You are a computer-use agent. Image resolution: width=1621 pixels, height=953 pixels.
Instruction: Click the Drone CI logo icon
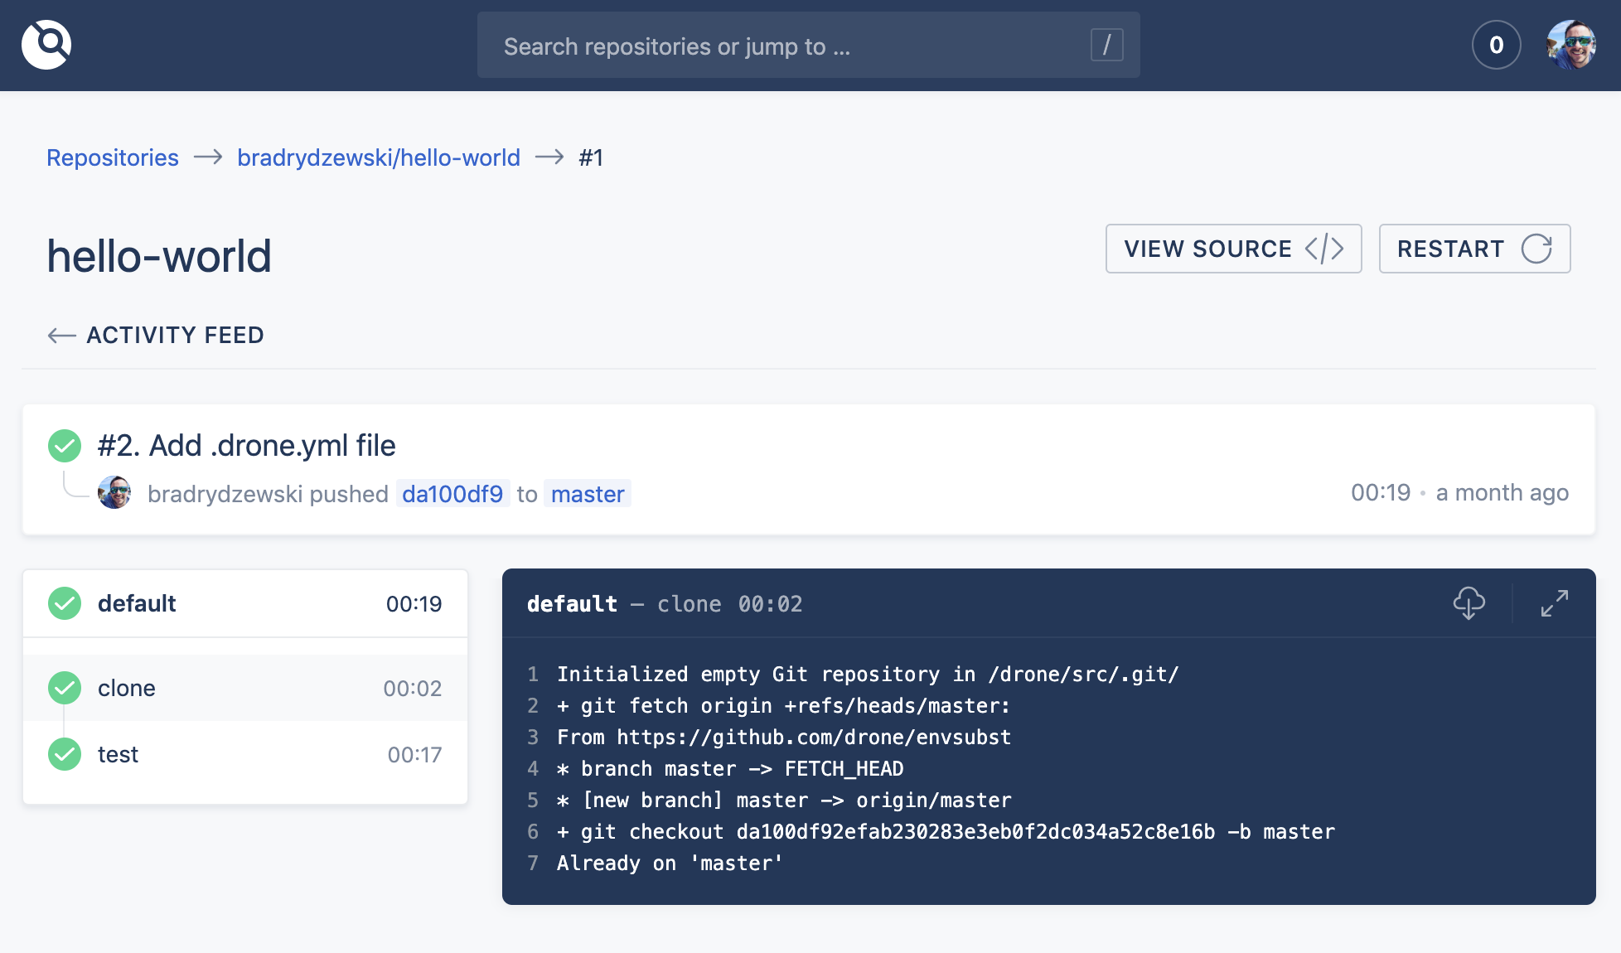coord(46,44)
